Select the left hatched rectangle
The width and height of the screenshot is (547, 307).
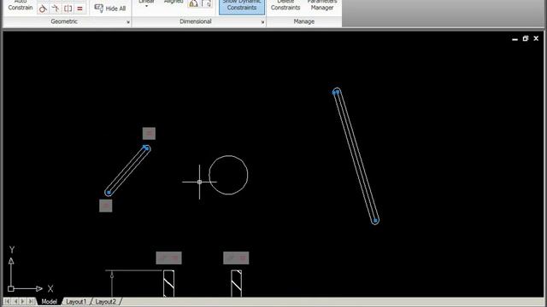[169, 283]
